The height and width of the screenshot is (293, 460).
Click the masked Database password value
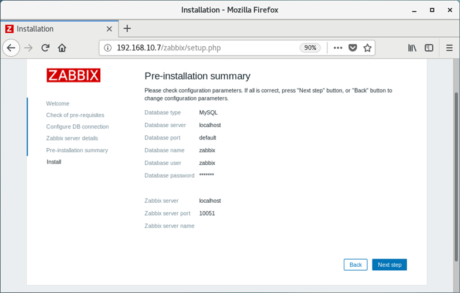coord(207,175)
